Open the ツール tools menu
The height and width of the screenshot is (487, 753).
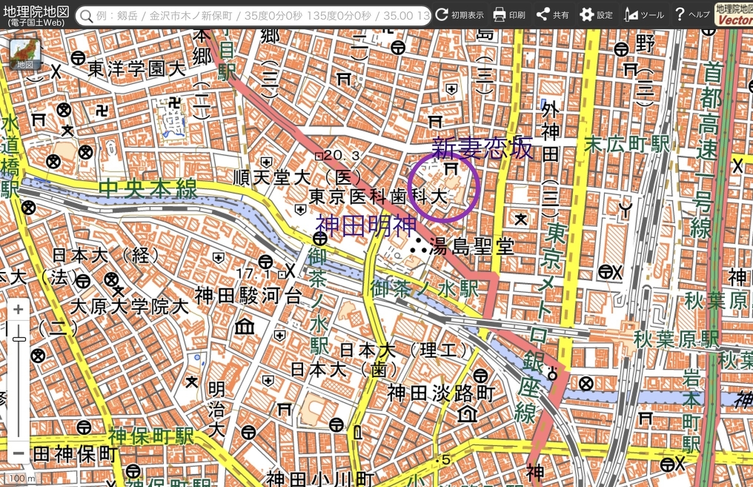tap(643, 14)
